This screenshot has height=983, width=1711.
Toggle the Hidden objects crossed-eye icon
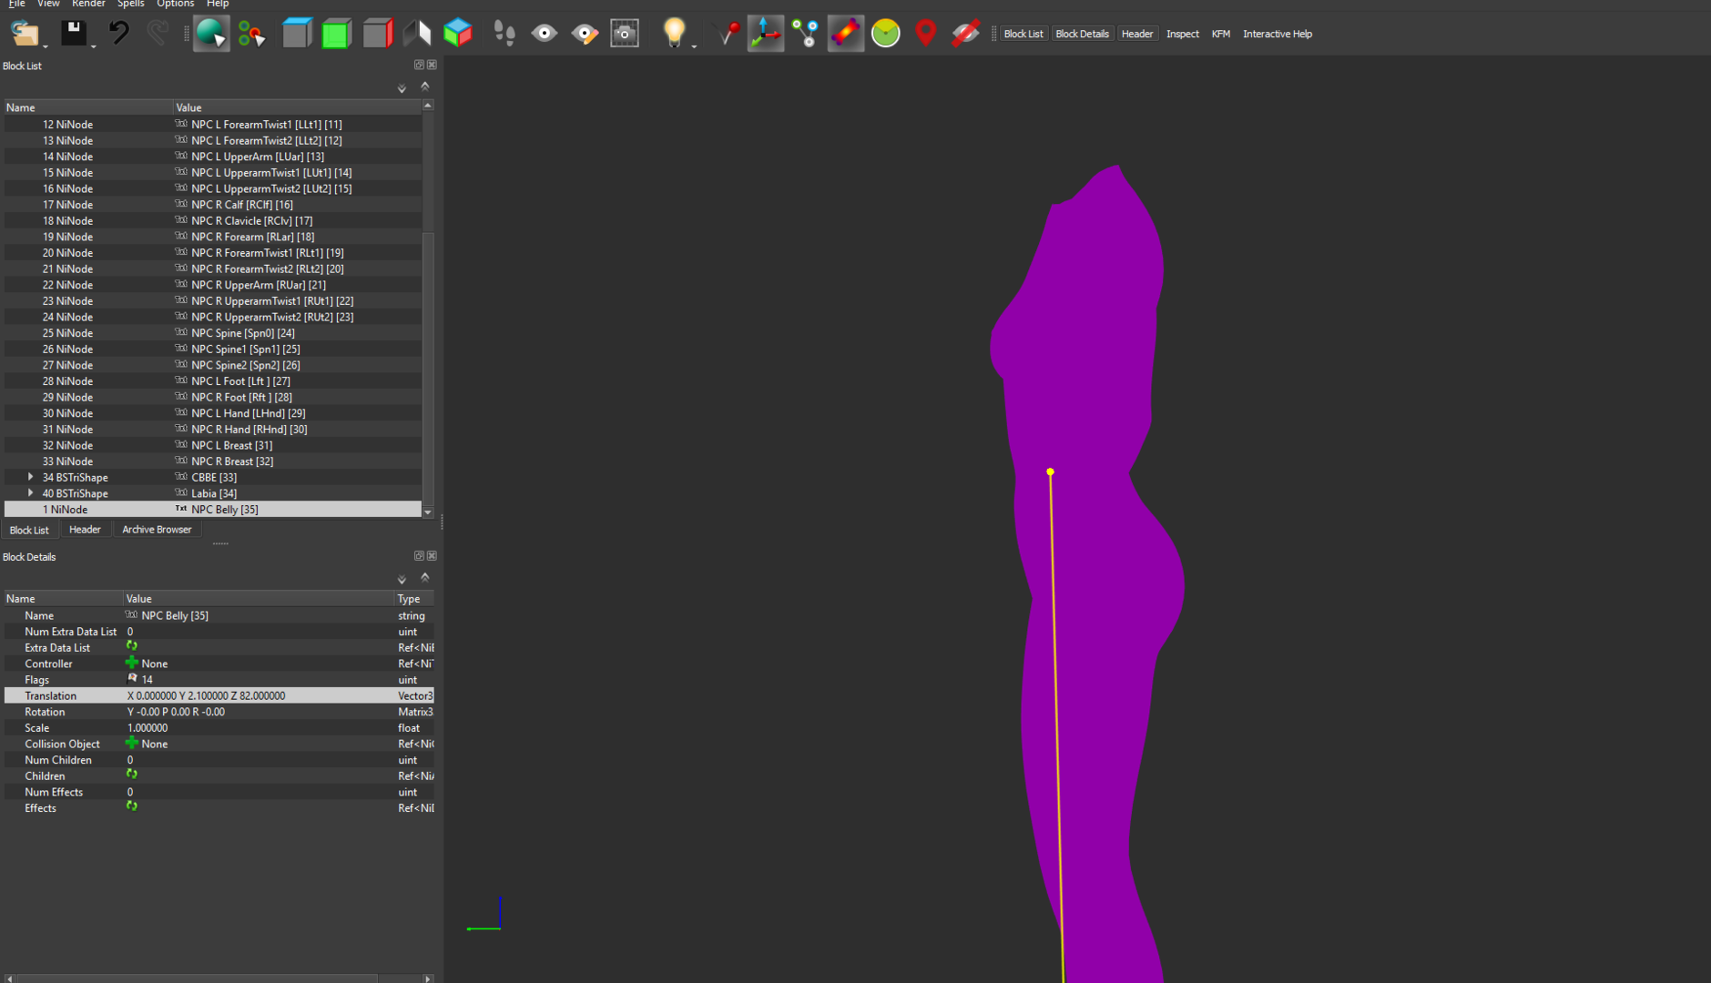coord(965,34)
